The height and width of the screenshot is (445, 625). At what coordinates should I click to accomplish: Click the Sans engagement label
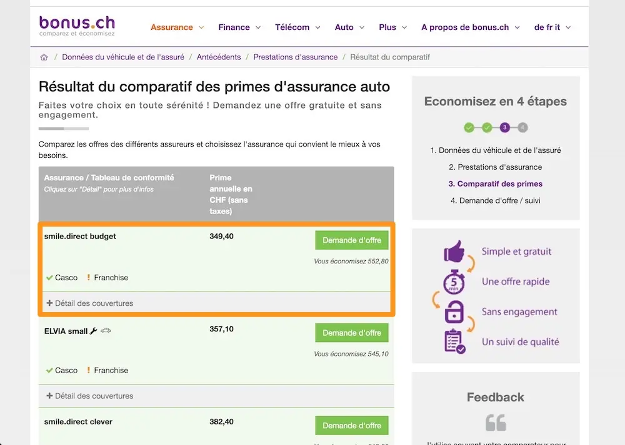pyautogui.click(x=519, y=311)
